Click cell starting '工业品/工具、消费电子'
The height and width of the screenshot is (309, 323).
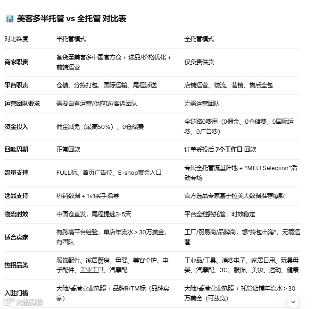(x=241, y=265)
